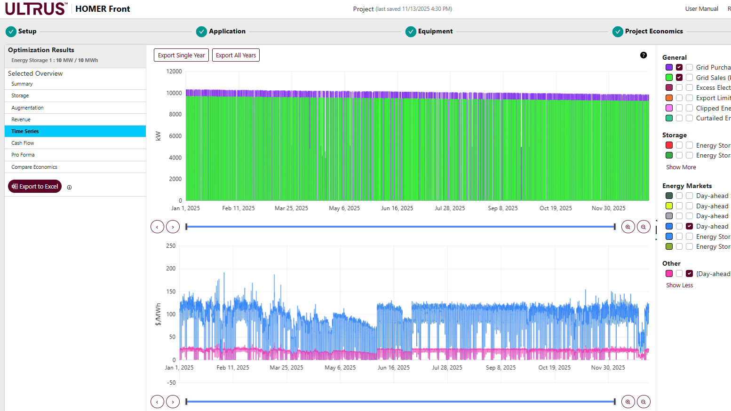Enable first checkbox for Excess Electricity
Image resolution: width=731 pixels, height=411 pixels.
pyautogui.click(x=679, y=87)
